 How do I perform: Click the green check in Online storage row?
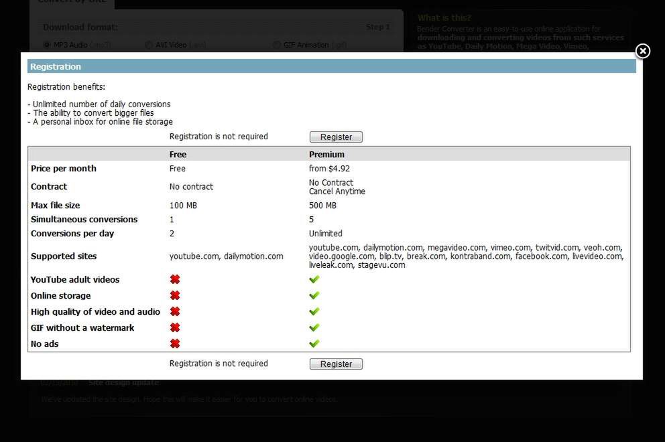pos(314,295)
